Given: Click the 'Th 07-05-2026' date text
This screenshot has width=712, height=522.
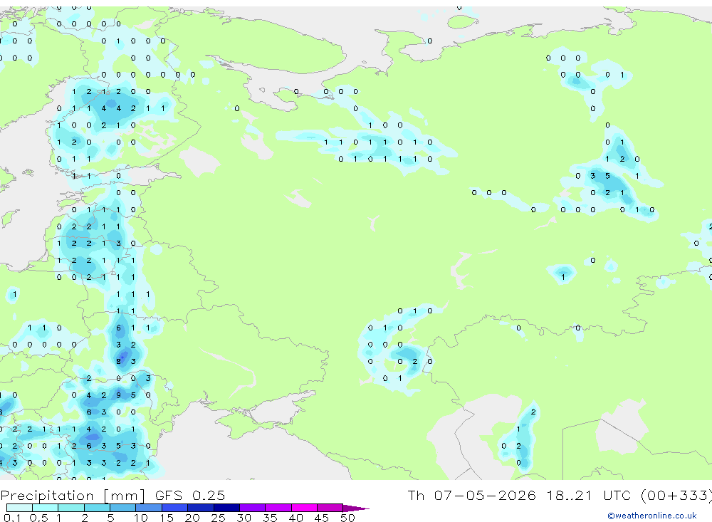Looking at the screenshot, I should [472, 495].
